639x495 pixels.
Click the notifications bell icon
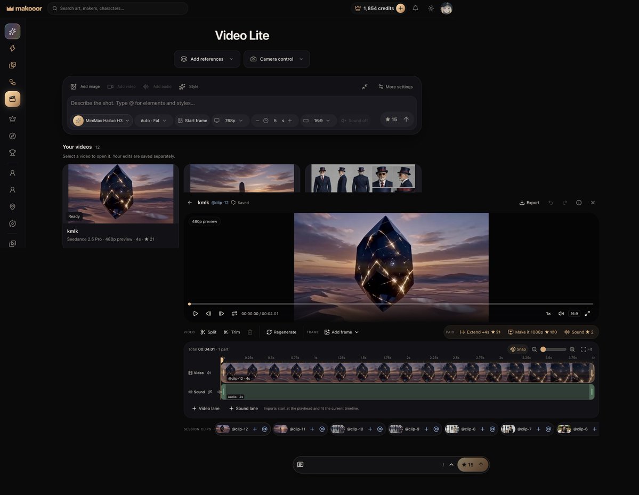[415, 8]
